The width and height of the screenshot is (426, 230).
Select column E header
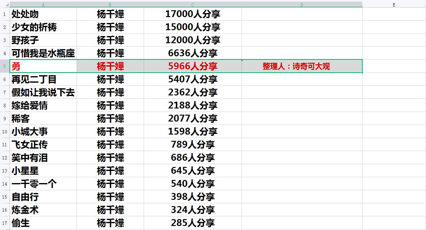394,5
